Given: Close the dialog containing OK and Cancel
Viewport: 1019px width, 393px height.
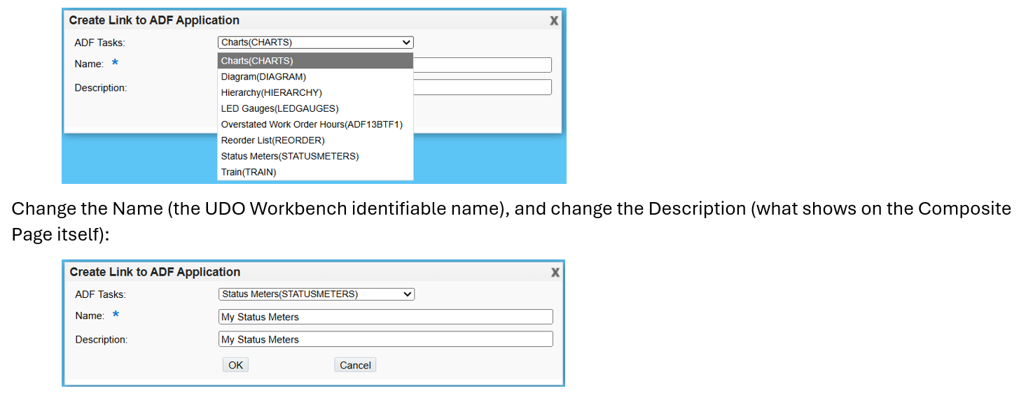Looking at the screenshot, I should click(x=555, y=273).
